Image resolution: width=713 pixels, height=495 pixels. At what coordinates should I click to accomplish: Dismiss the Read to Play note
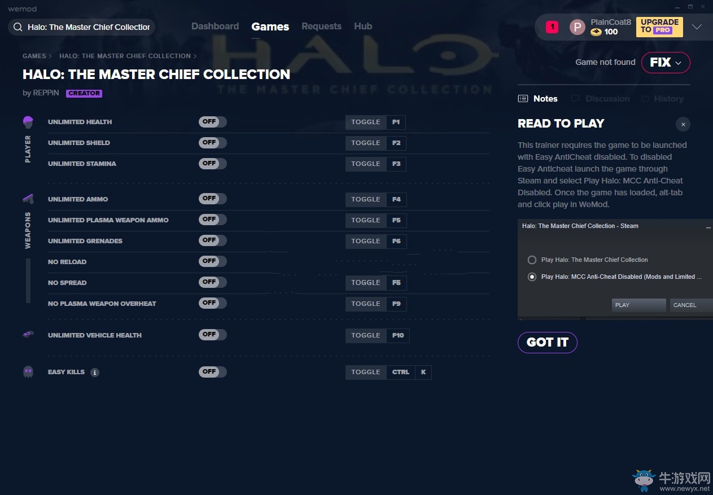pos(683,124)
